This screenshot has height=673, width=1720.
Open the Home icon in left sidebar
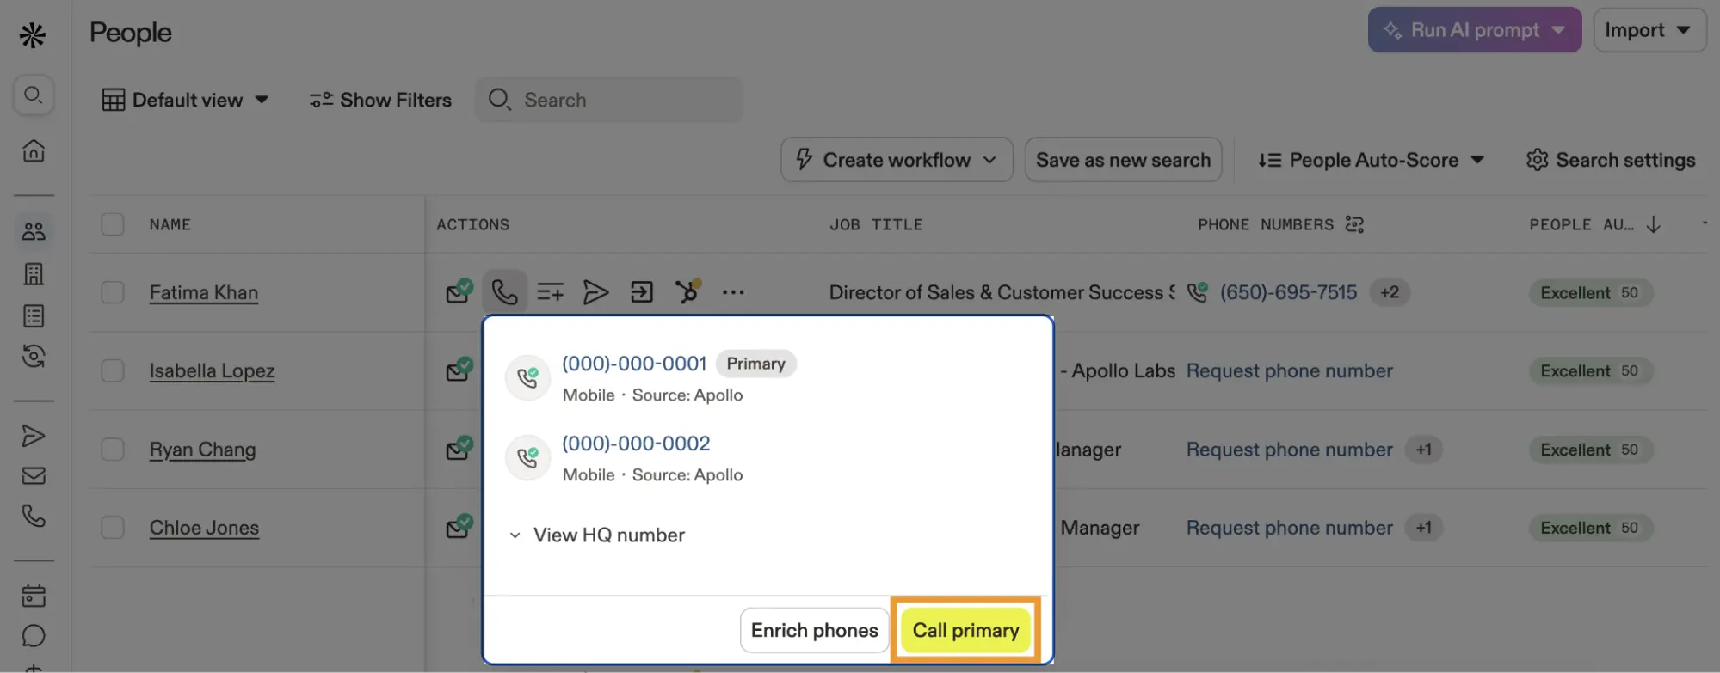34,150
